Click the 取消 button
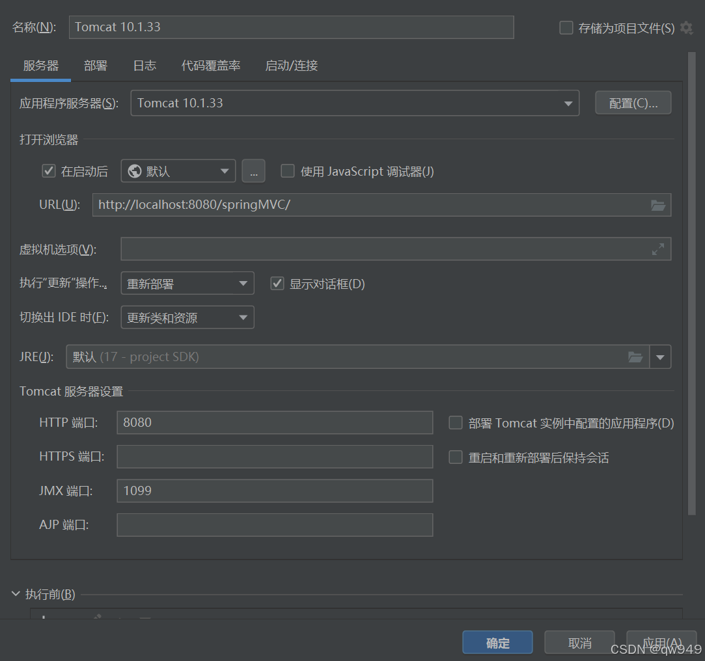Image resolution: width=705 pixels, height=661 pixels. tap(579, 643)
